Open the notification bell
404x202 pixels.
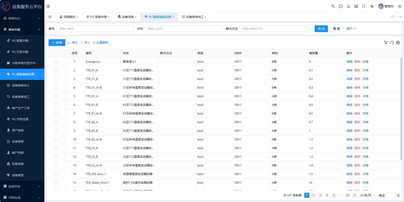tap(348, 6)
